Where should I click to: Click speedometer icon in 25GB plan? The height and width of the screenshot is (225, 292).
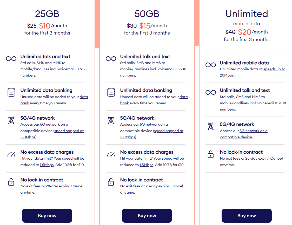pos(11,155)
